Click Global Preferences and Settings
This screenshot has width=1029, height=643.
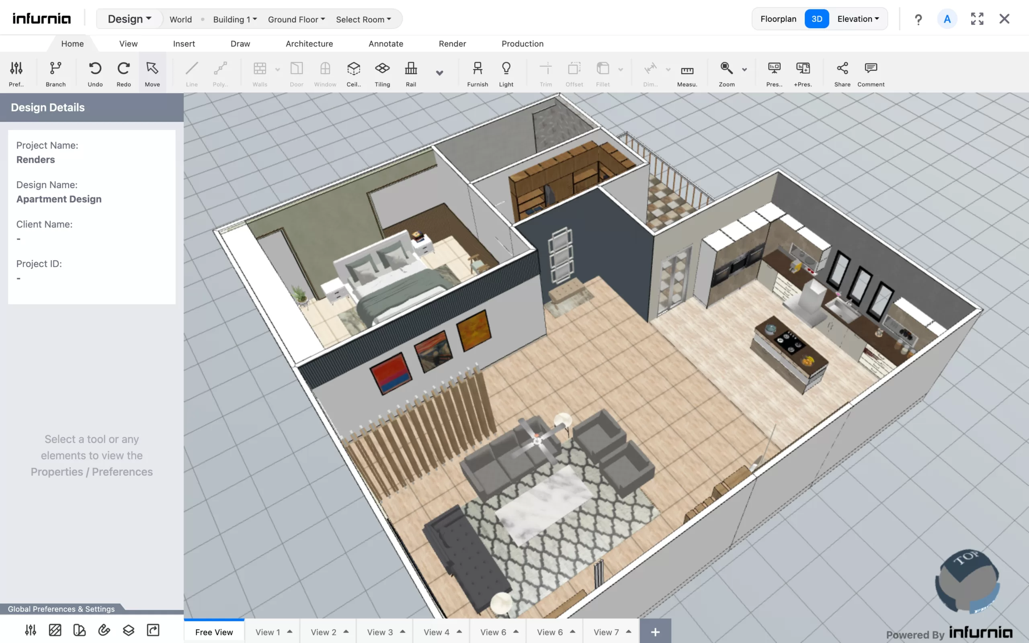tap(61, 609)
